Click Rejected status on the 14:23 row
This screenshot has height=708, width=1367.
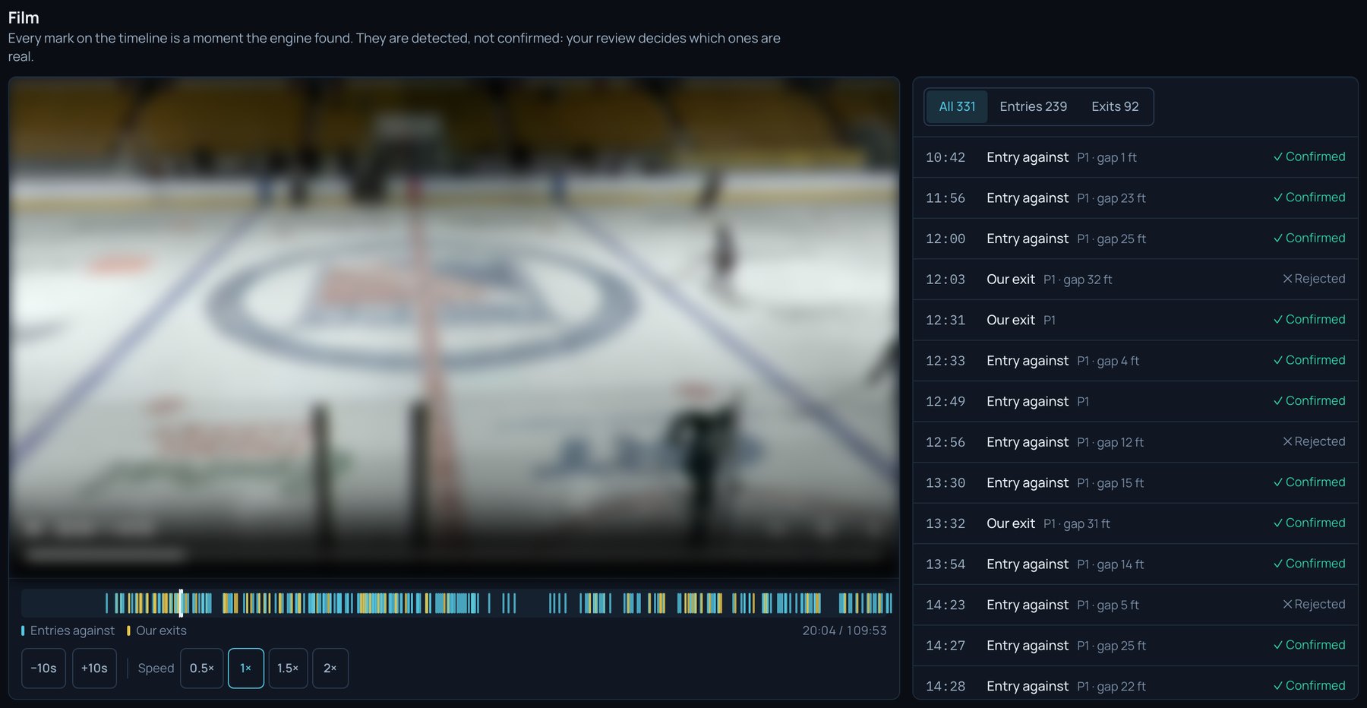1314,604
